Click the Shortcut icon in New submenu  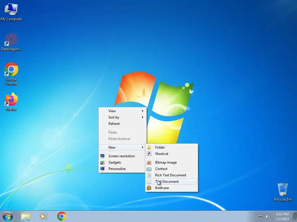[x=149, y=154]
